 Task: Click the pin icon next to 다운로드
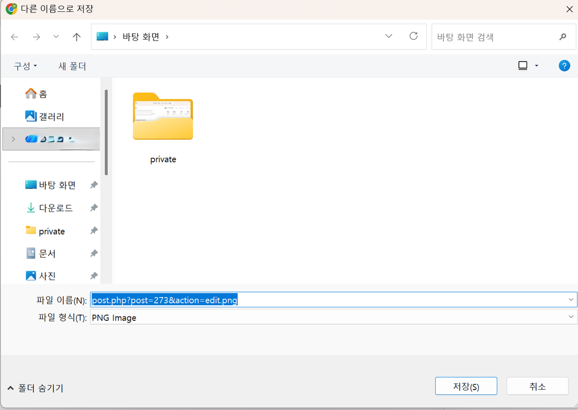click(94, 208)
